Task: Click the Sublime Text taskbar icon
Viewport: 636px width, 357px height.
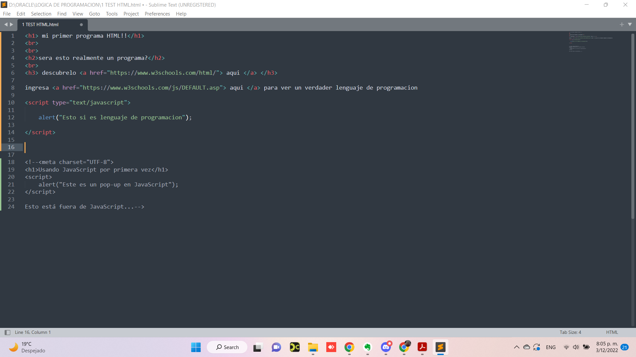Action: click(x=440, y=347)
